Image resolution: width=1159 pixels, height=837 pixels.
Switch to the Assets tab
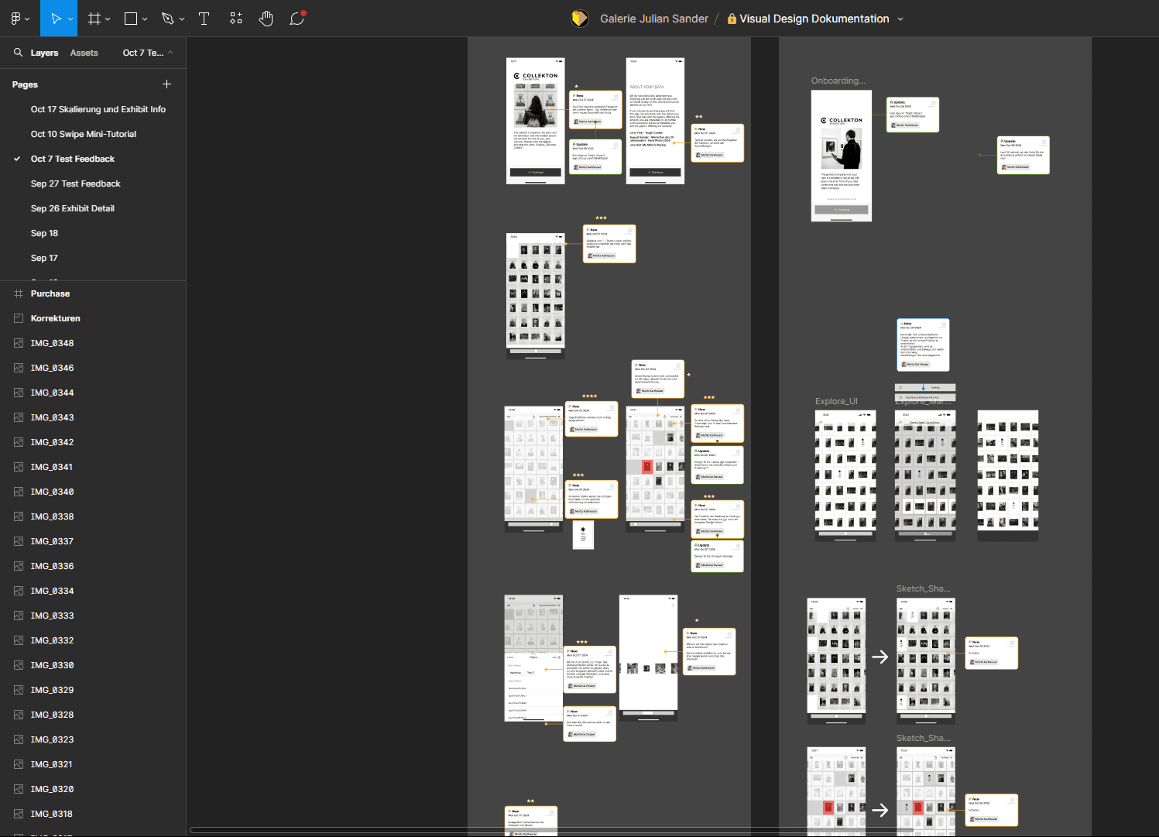click(x=84, y=53)
